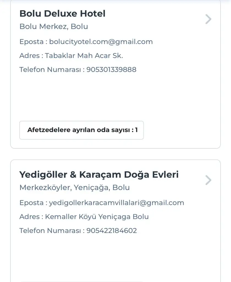
Task: Open the Bolu Deluxe Hotel title
Action: (x=62, y=13)
